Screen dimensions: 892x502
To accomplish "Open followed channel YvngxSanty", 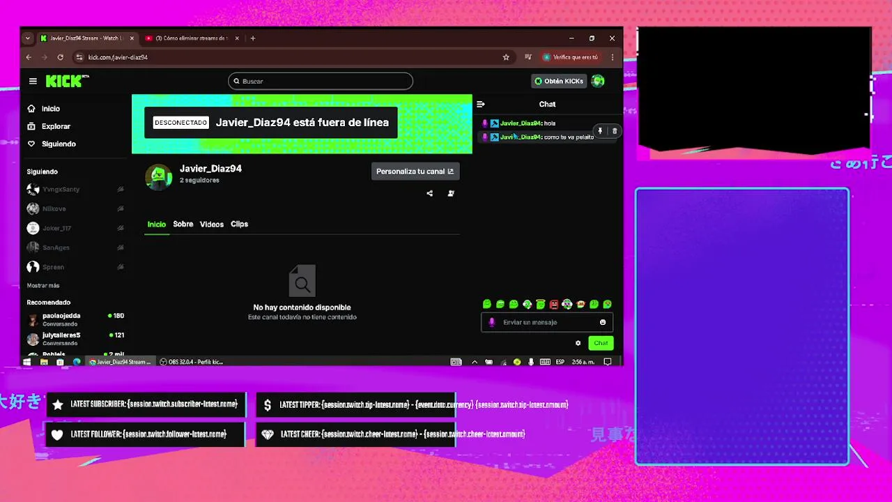I will click(75, 190).
